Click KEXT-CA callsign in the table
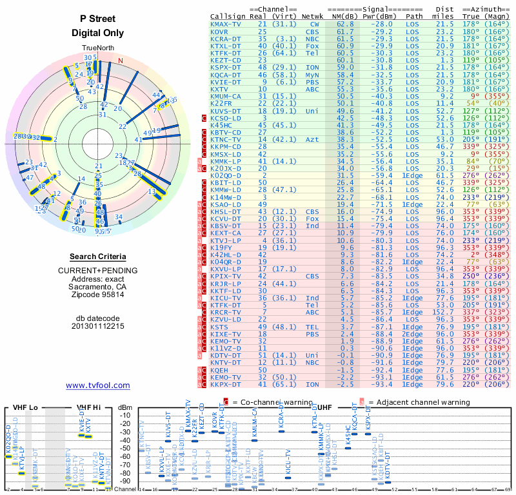516x495 pixels. tap(225, 233)
